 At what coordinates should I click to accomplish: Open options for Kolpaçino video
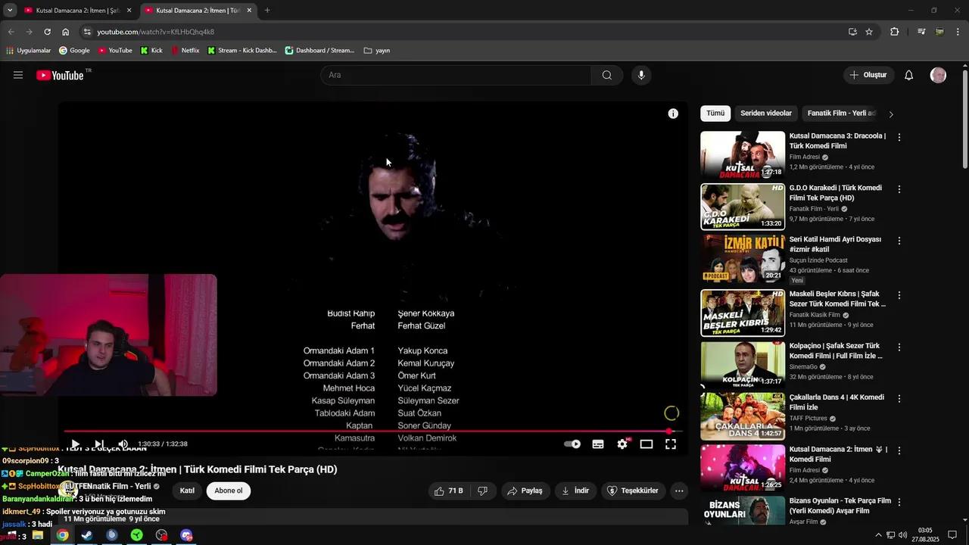pyautogui.click(x=899, y=347)
